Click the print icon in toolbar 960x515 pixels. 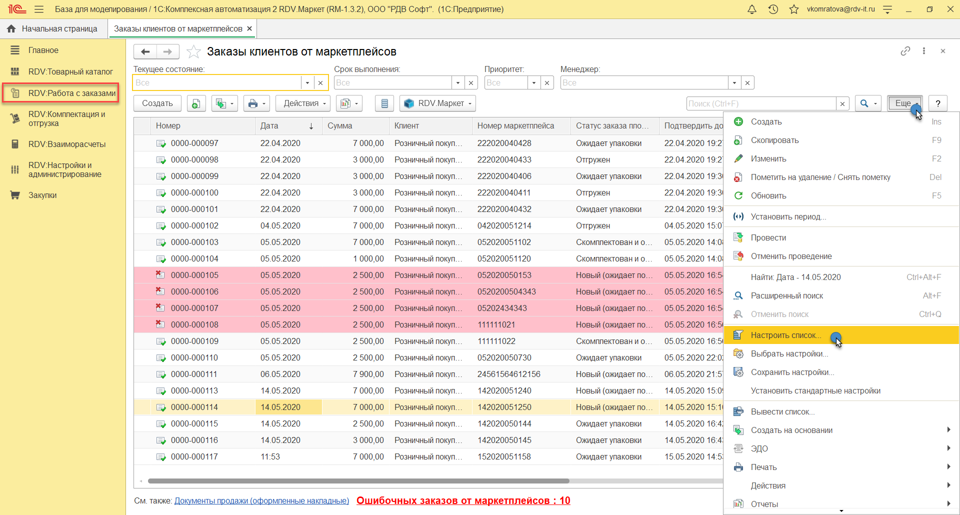pos(253,103)
